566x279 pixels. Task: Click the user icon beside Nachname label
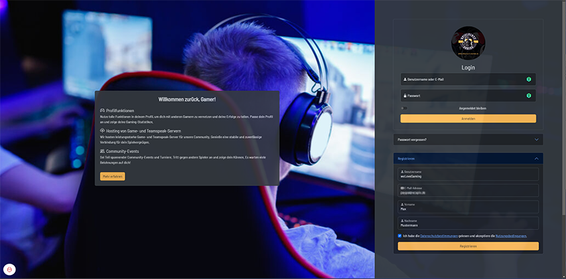point(402,221)
